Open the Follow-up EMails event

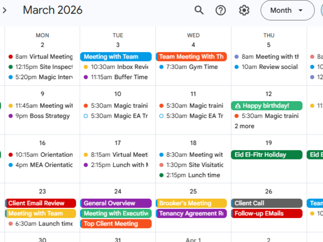[267, 213]
